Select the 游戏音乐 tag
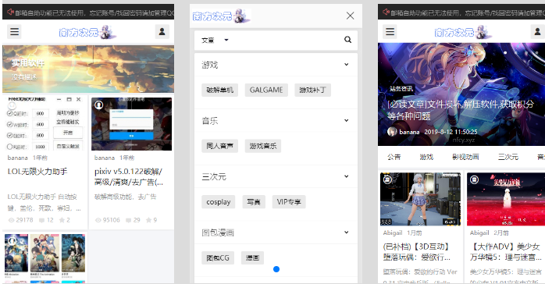Image resolution: width=545 pixels, height=284 pixels. 263,146
